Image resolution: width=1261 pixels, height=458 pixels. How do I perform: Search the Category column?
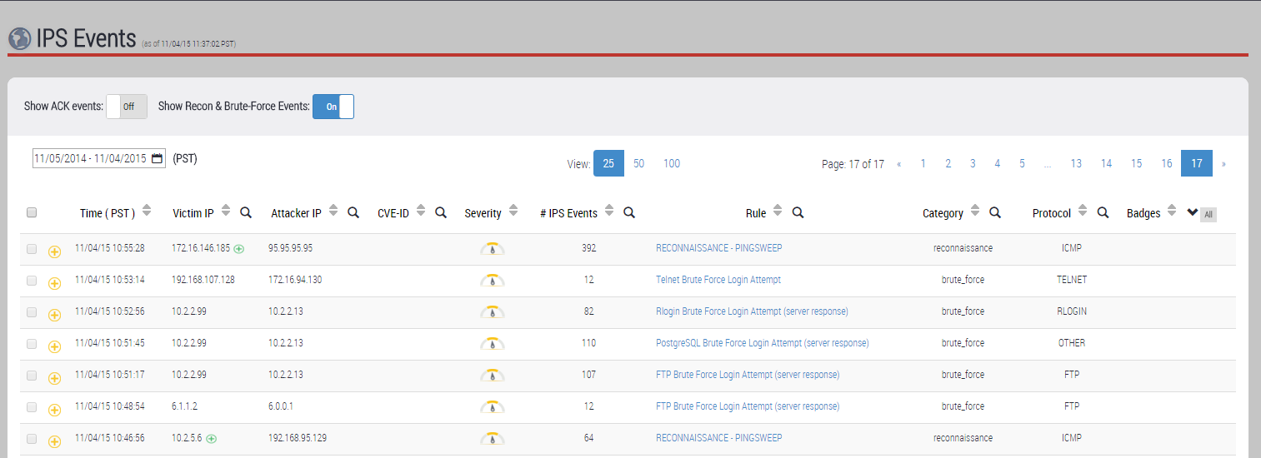995,212
